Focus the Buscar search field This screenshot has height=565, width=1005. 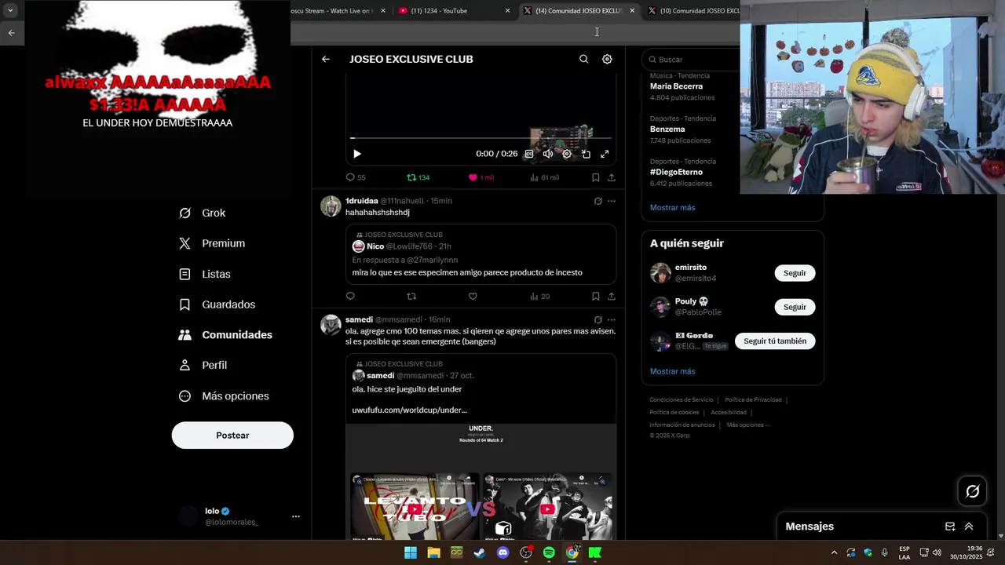click(x=691, y=59)
